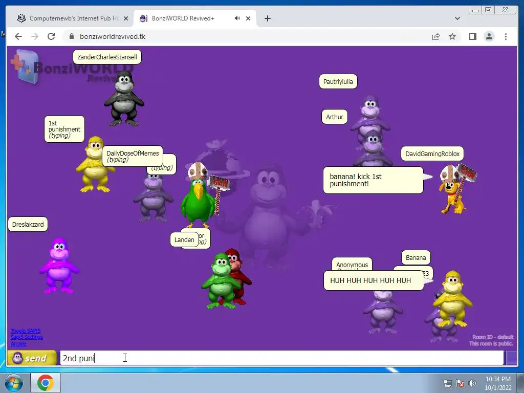Open the browser side panel icon
The width and height of the screenshot is (524, 393).
point(472,36)
